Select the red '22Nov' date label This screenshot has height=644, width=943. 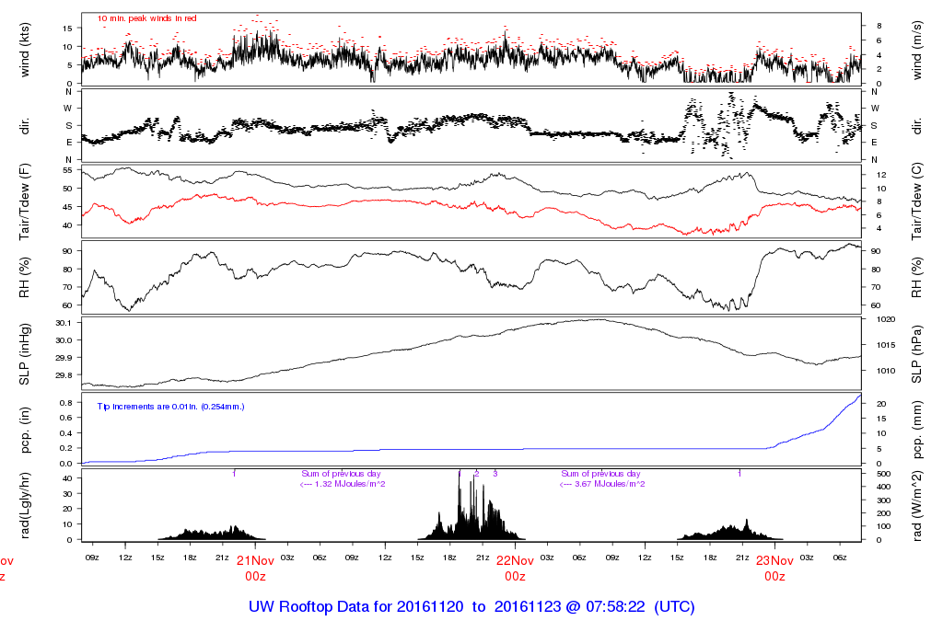[x=515, y=560]
